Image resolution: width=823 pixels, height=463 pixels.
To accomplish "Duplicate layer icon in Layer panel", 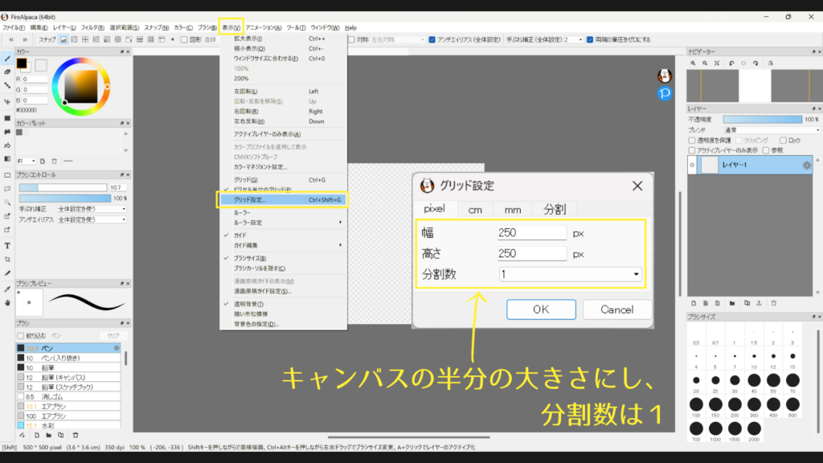I will (x=747, y=303).
